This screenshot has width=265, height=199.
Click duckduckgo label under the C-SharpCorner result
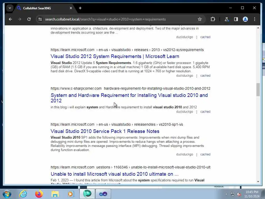(185, 112)
